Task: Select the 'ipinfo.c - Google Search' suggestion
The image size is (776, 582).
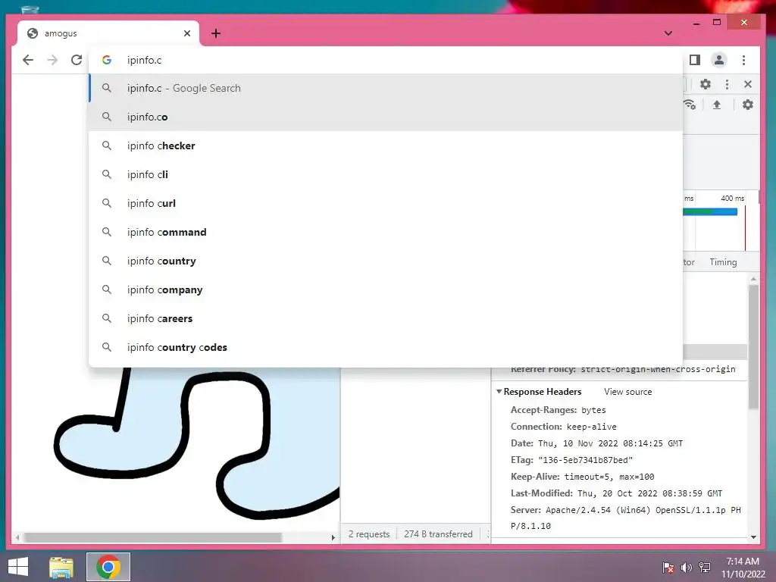Action: click(x=386, y=88)
